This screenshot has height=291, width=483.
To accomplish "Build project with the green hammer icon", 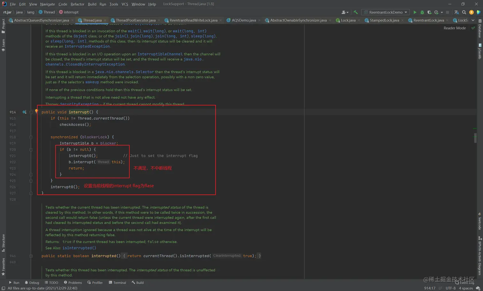I will click(x=356, y=12).
